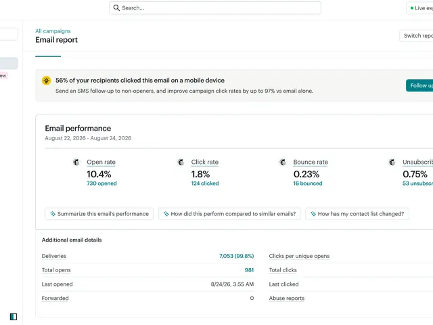View the 124 clicked recipients link
The width and height of the screenshot is (433, 325).
point(205,183)
